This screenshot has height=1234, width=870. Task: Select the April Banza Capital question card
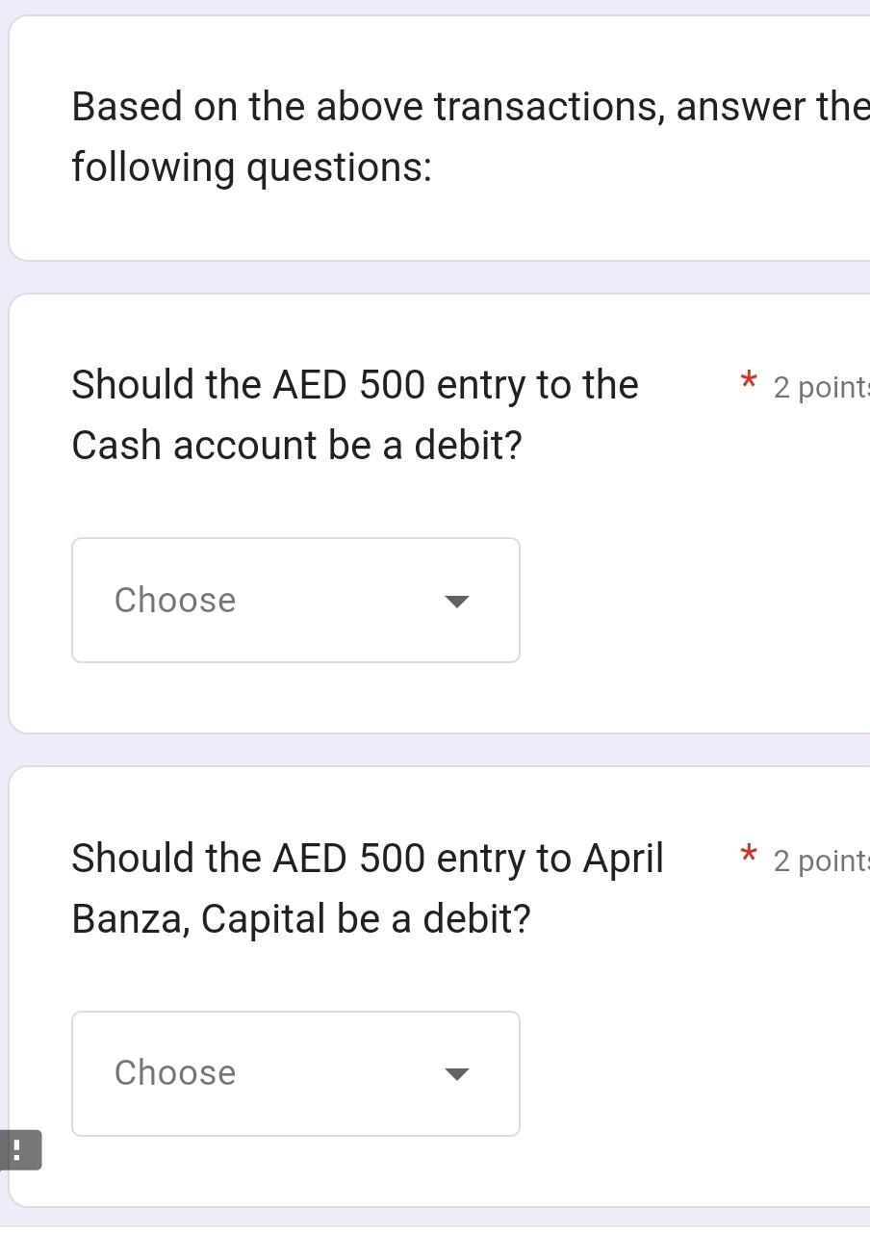click(433, 982)
